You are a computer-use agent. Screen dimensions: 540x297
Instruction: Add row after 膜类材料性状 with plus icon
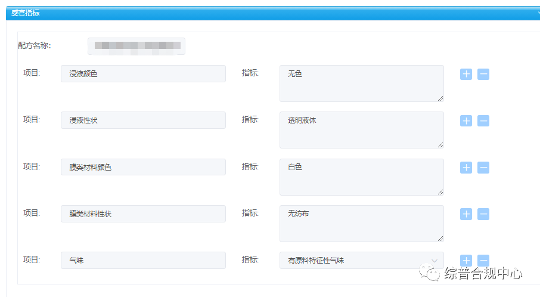(x=465, y=214)
